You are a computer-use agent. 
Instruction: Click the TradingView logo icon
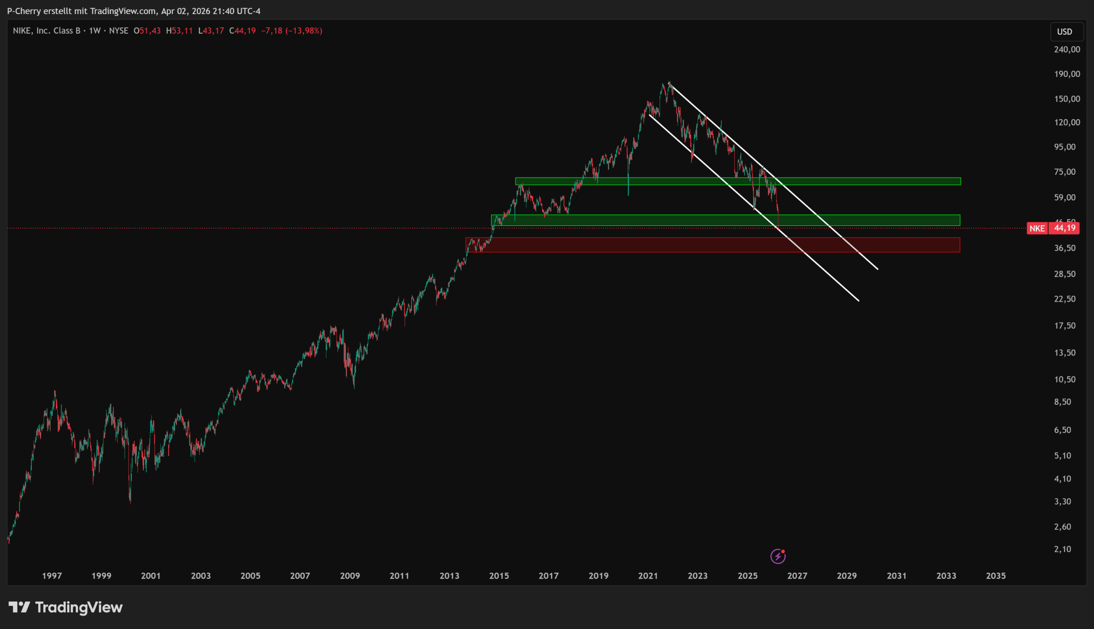click(19, 607)
